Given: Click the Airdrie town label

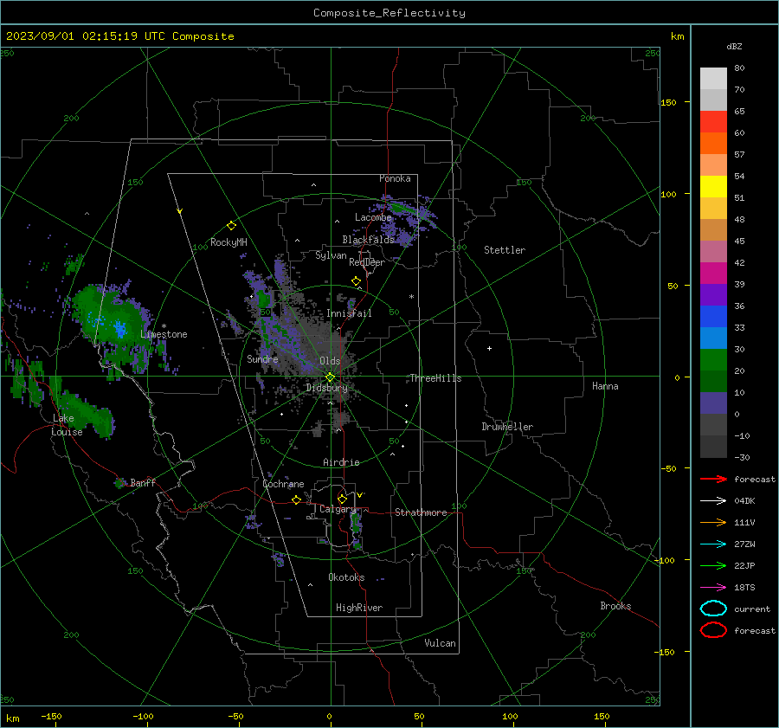Looking at the screenshot, I should click(341, 462).
